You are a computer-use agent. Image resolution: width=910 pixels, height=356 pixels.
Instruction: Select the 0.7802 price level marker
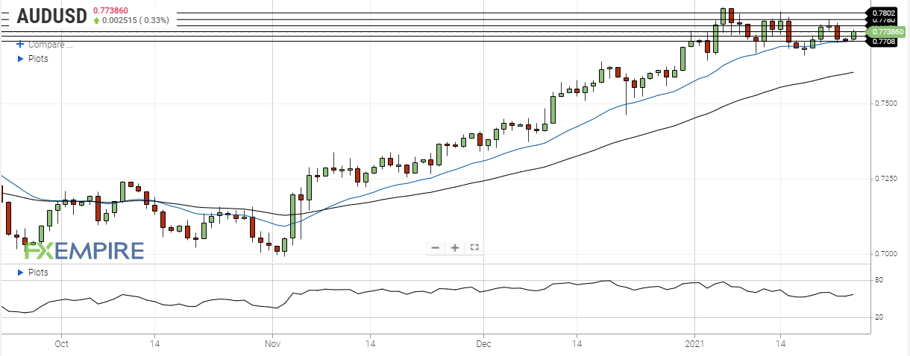tap(885, 13)
